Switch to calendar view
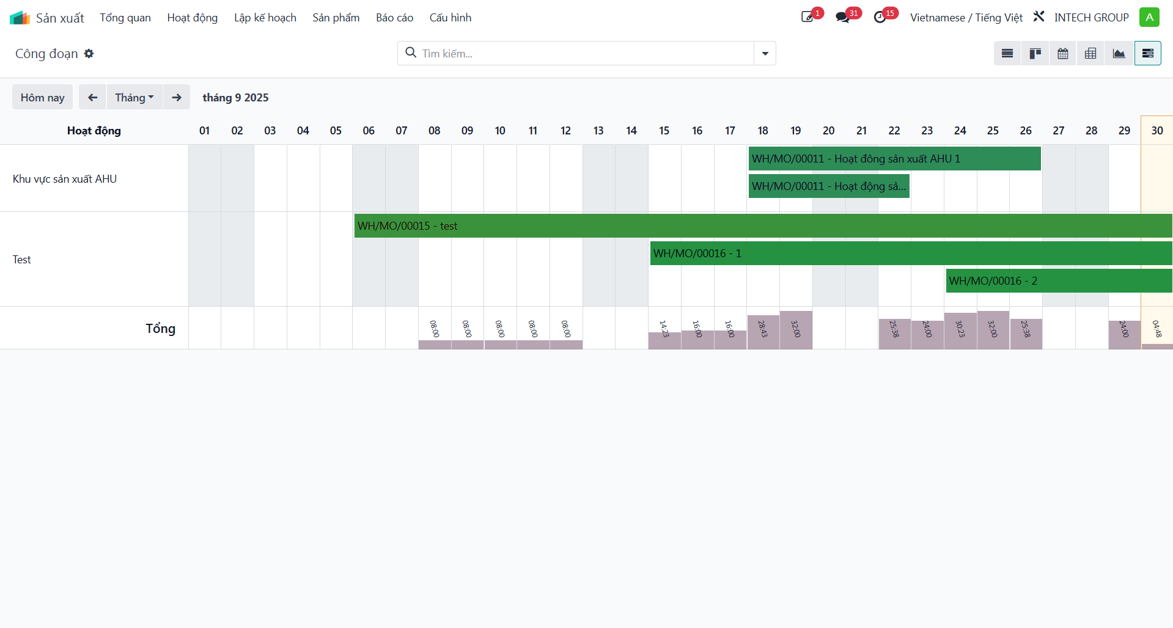Image resolution: width=1173 pixels, height=628 pixels. [x=1063, y=54]
